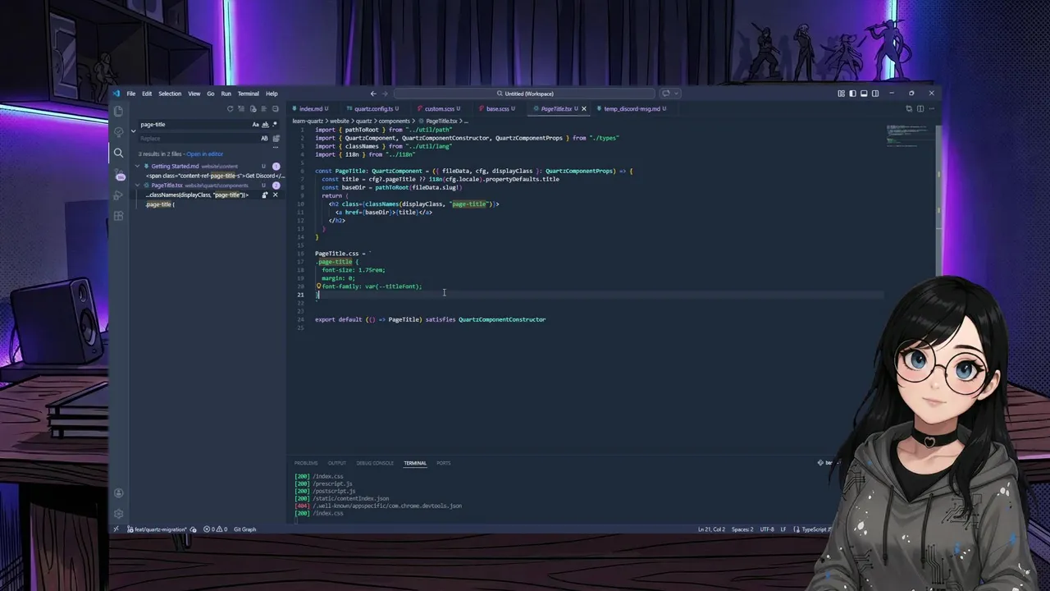Toggle the Secondary Side Bar
Viewport: 1050px width, 591px height.
(875, 94)
